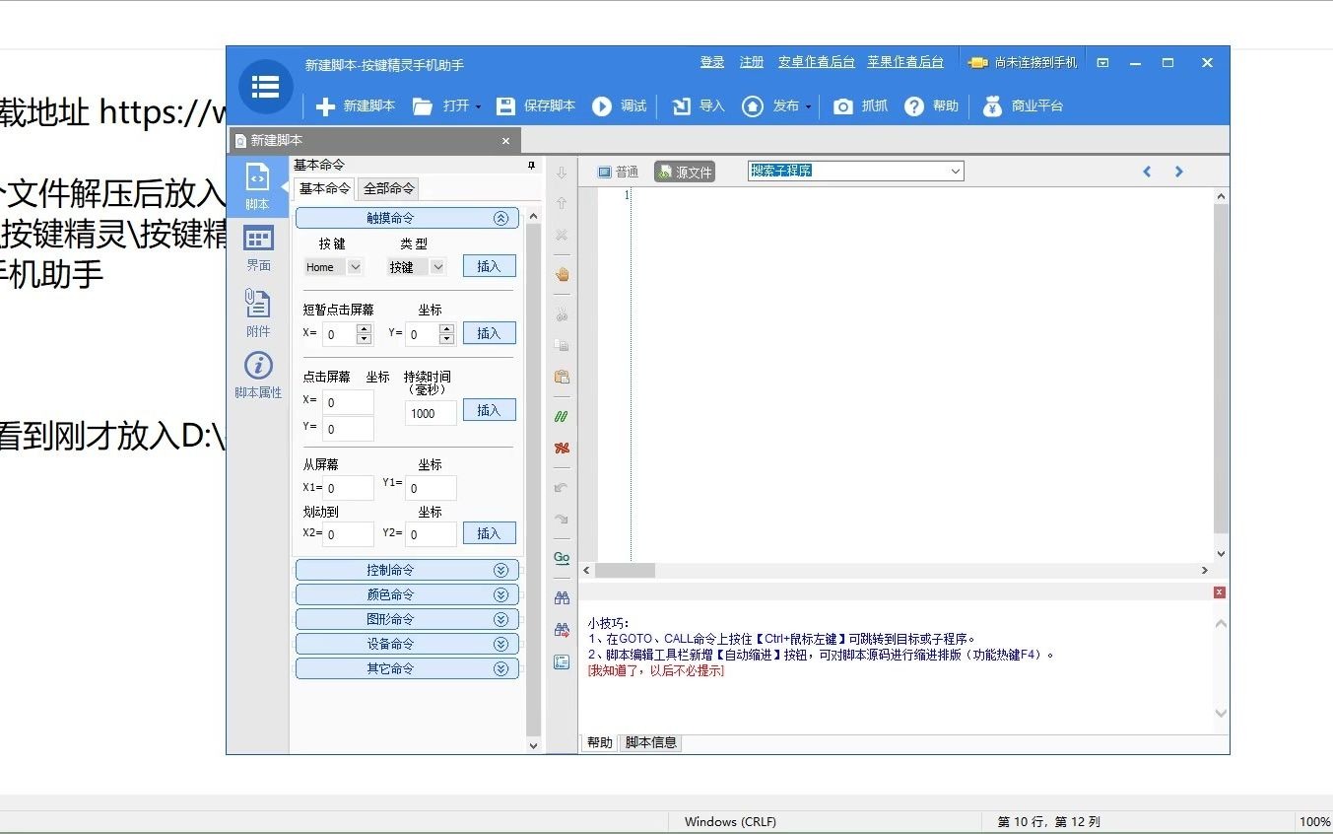
Task: Open 商业平台
Action: (1024, 105)
